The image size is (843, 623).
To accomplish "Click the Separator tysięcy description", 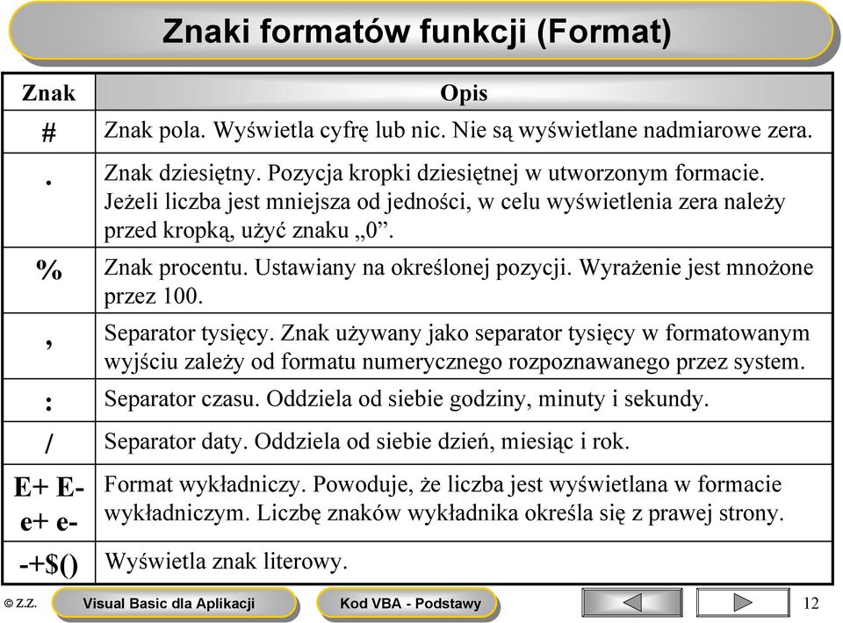I will point(464,347).
